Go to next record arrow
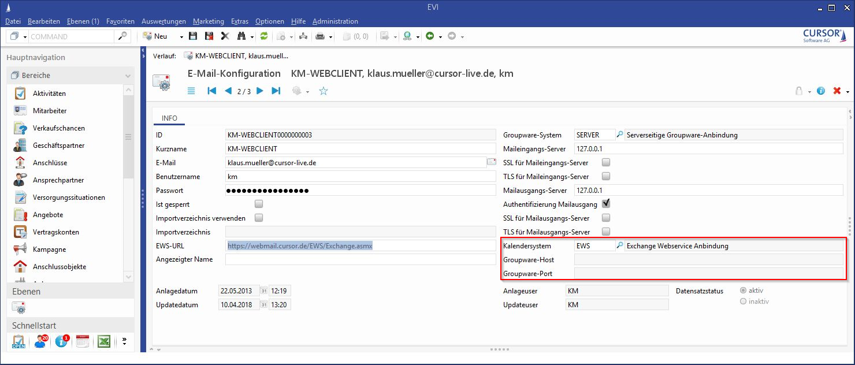Screen dimensions: 855x365 (x=260, y=91)
